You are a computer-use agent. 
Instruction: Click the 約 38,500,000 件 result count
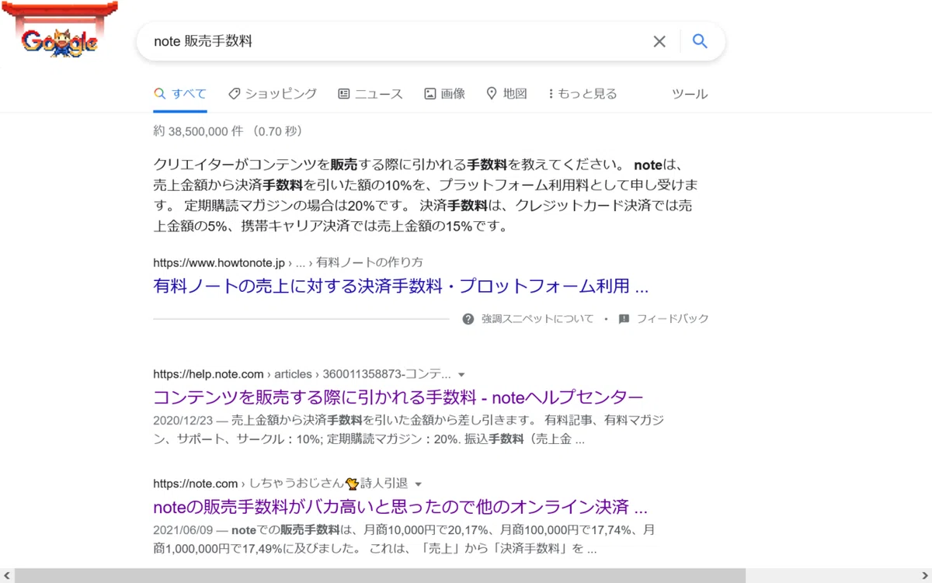(x=228, y=131)
